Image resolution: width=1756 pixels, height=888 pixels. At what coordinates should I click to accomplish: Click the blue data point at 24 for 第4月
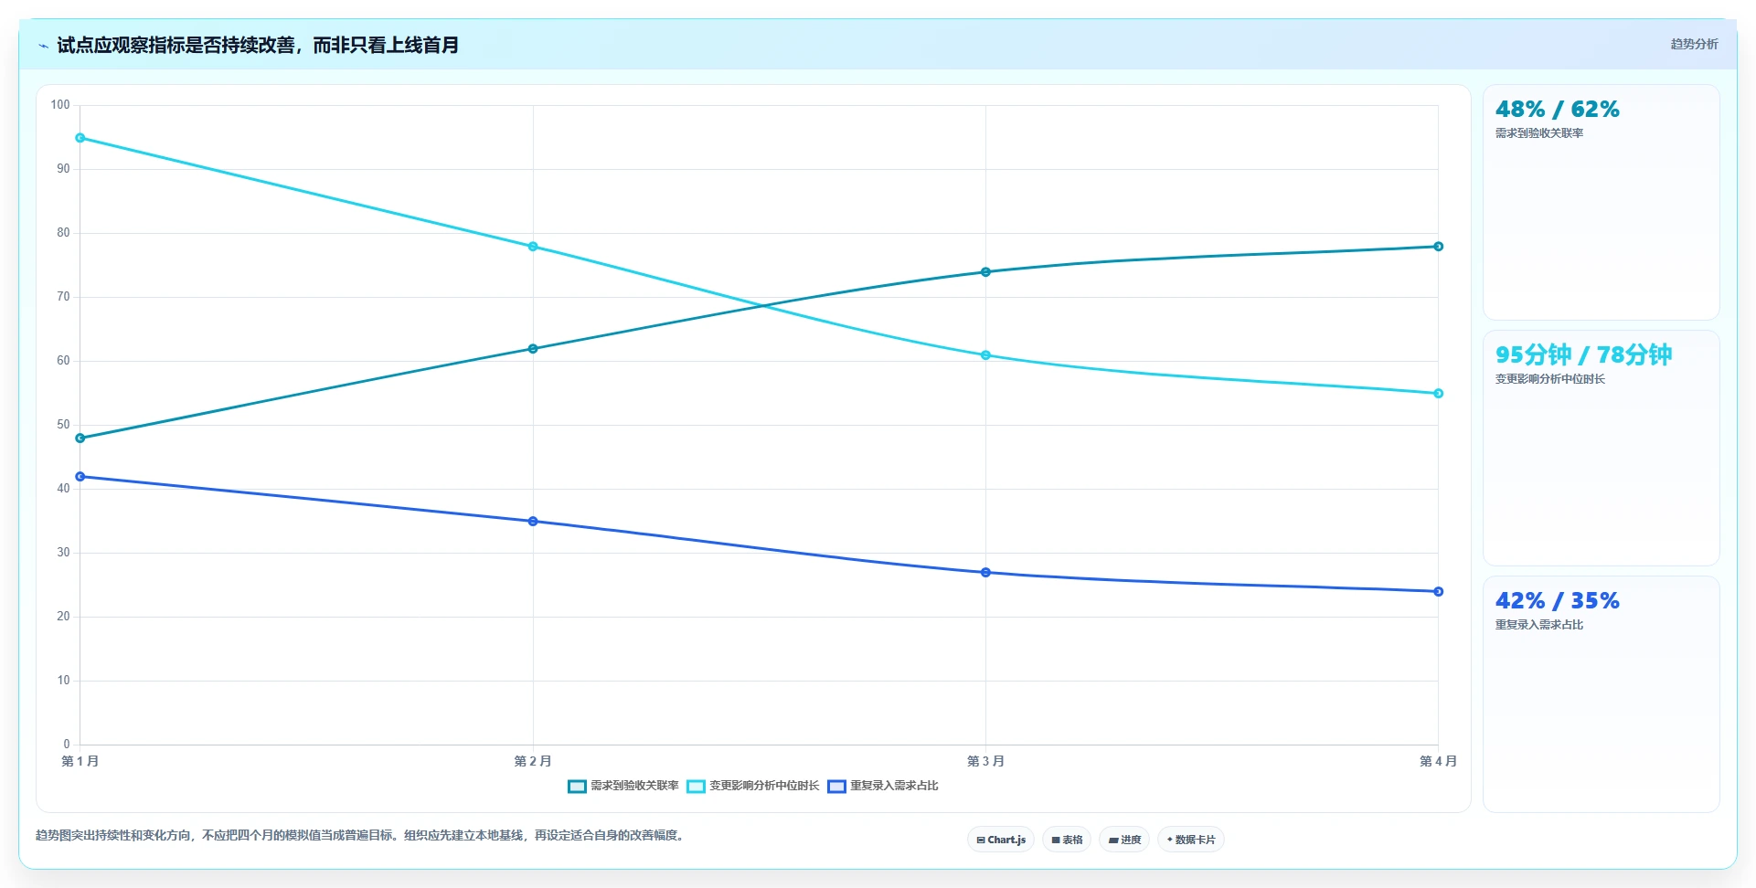click(x=1438, y=592)
